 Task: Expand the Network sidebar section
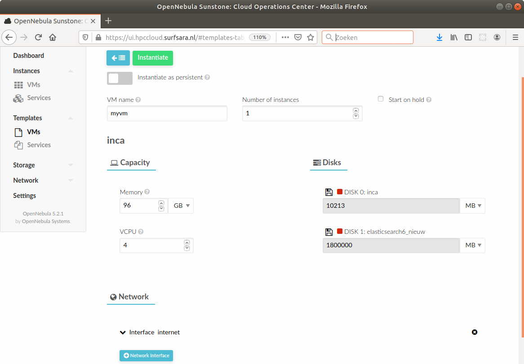[x=71, y=180]
